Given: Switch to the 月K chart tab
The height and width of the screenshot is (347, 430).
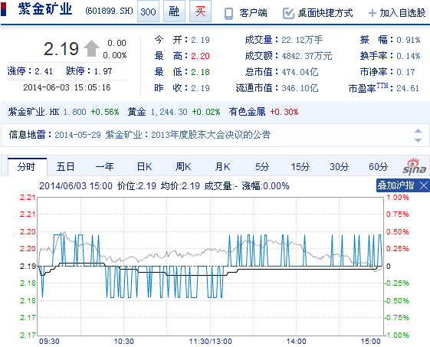Looking at the screenshot, I should point(222,167).
